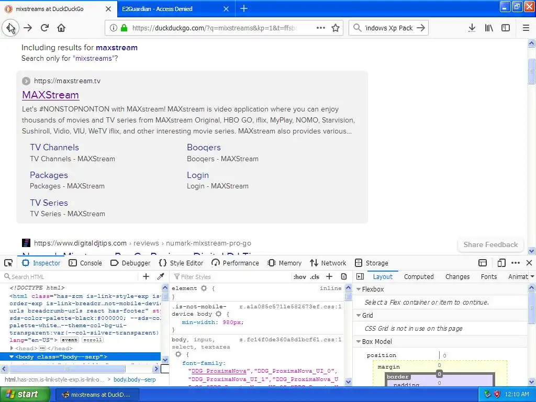
Task: Expand the ellipsis inside head element
Action: (x=42, y=348)
